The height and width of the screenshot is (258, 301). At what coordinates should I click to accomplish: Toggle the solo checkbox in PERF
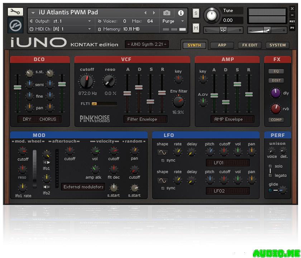pos(270,166)
